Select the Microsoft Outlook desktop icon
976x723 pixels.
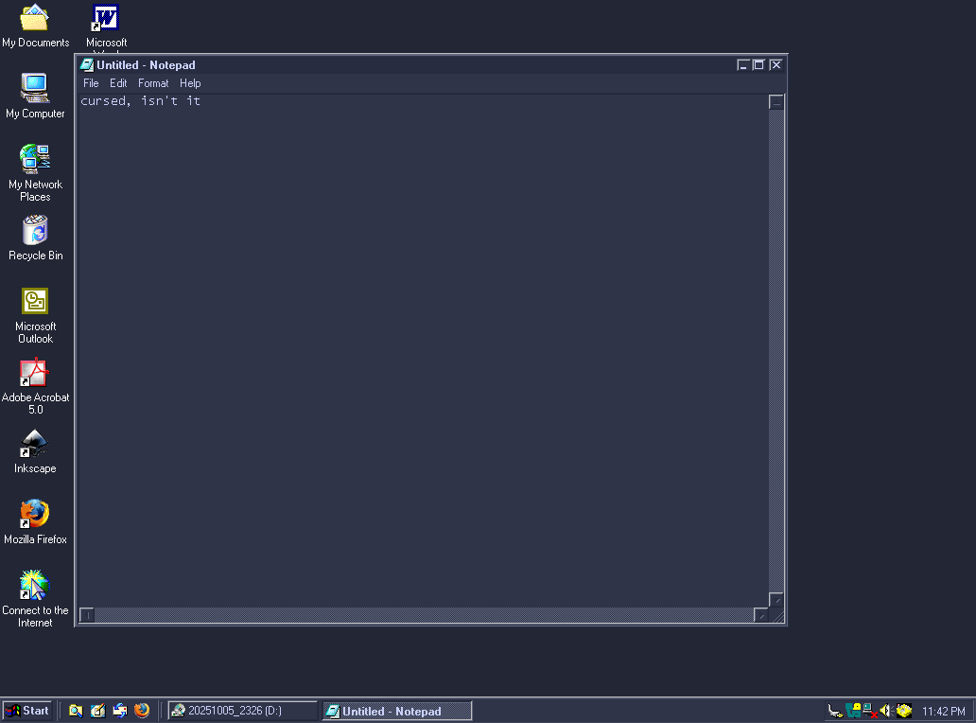(35, 301)
